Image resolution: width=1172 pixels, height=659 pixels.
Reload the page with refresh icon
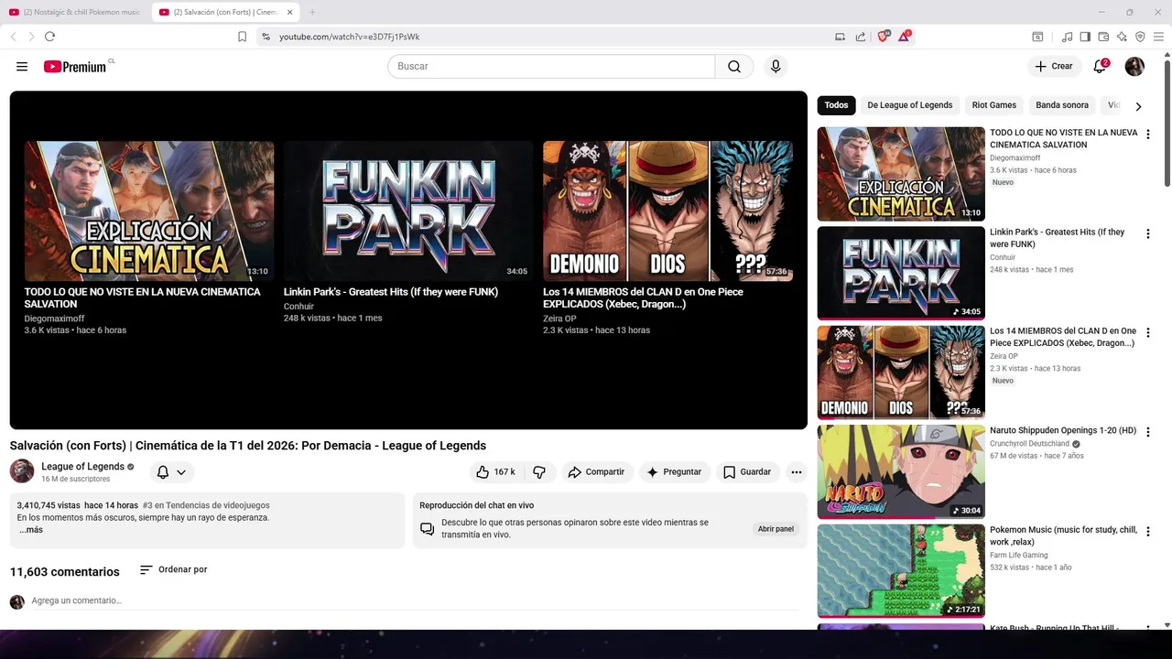coord(49,37)
